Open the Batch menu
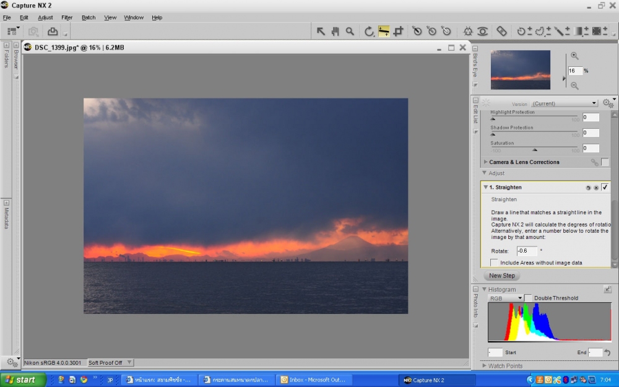The height and width of the screenshot is (387, 619). pos(89,17)
